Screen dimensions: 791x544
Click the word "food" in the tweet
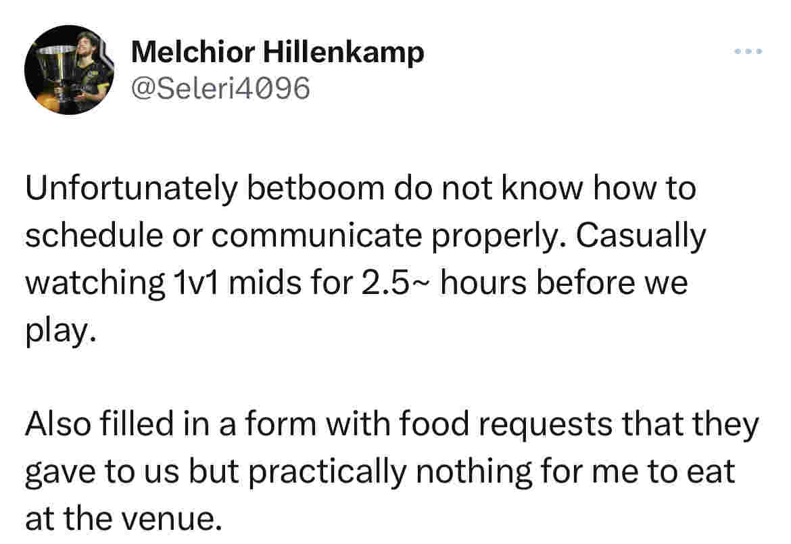click(435, 424)
